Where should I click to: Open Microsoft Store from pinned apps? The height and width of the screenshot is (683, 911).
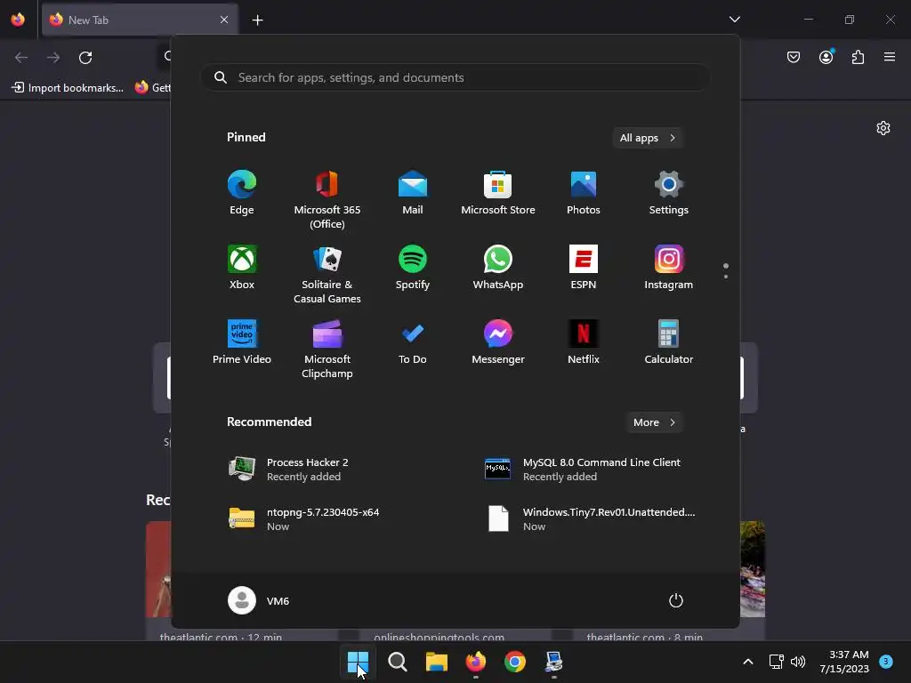click(498, 193)
